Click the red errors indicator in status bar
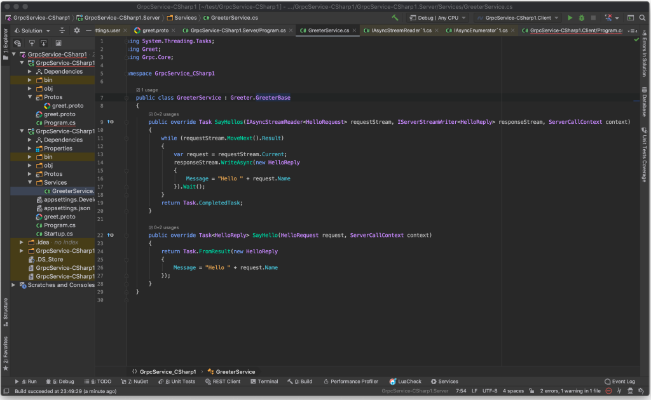This screenshot has height=400, width=651. (x=608, y=391)
